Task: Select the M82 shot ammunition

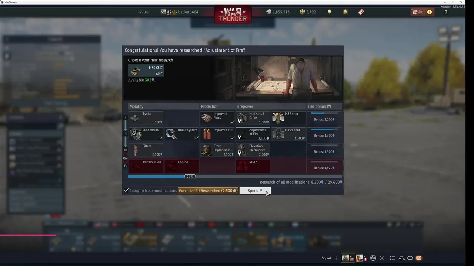Action: [289, 118]
